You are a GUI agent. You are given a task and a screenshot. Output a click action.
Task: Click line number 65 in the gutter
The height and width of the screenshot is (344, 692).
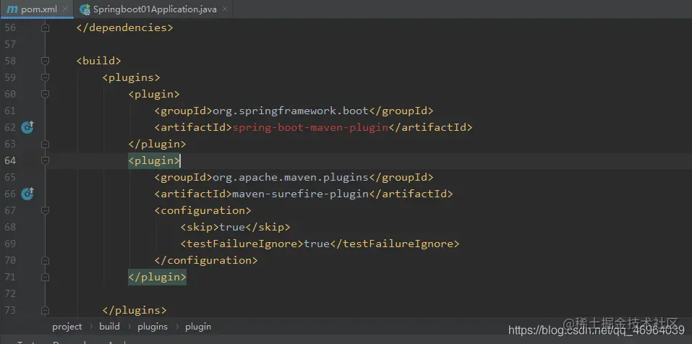(10, 177)
